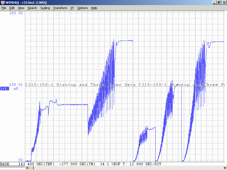The image size is (227, 170).
Task: Click the horizontal scrollbar thumb
Action: (31, 168)
